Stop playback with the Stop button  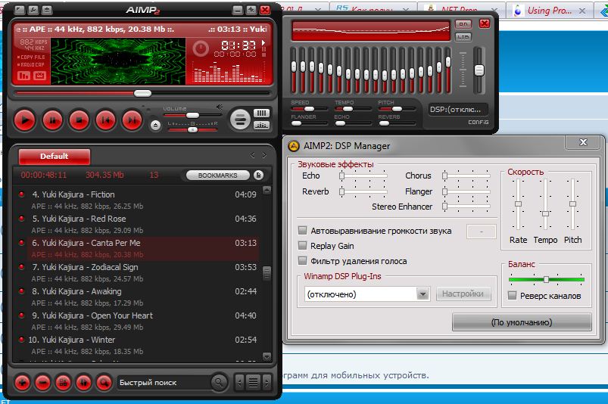point(79,120)
